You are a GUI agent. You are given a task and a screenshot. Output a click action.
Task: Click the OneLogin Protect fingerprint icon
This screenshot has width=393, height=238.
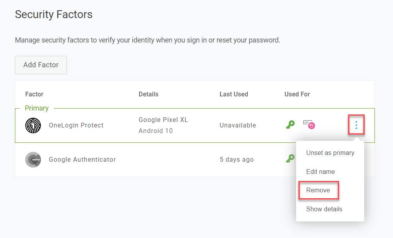(33, 125)
